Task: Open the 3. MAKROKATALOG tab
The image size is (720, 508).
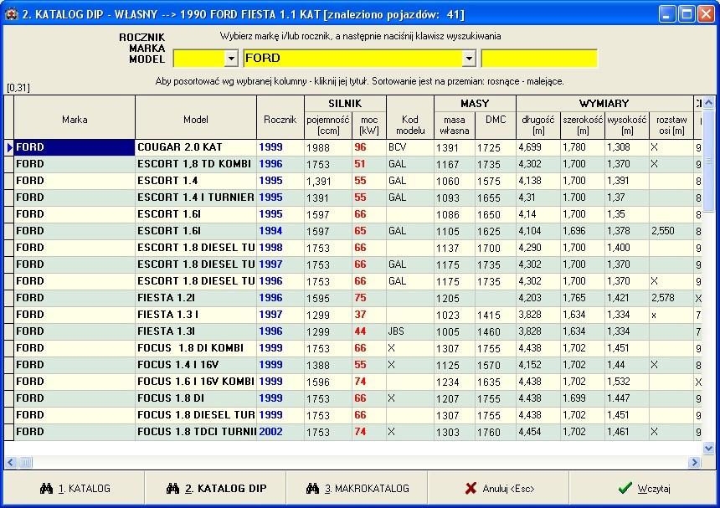Action: click(357, 488)
